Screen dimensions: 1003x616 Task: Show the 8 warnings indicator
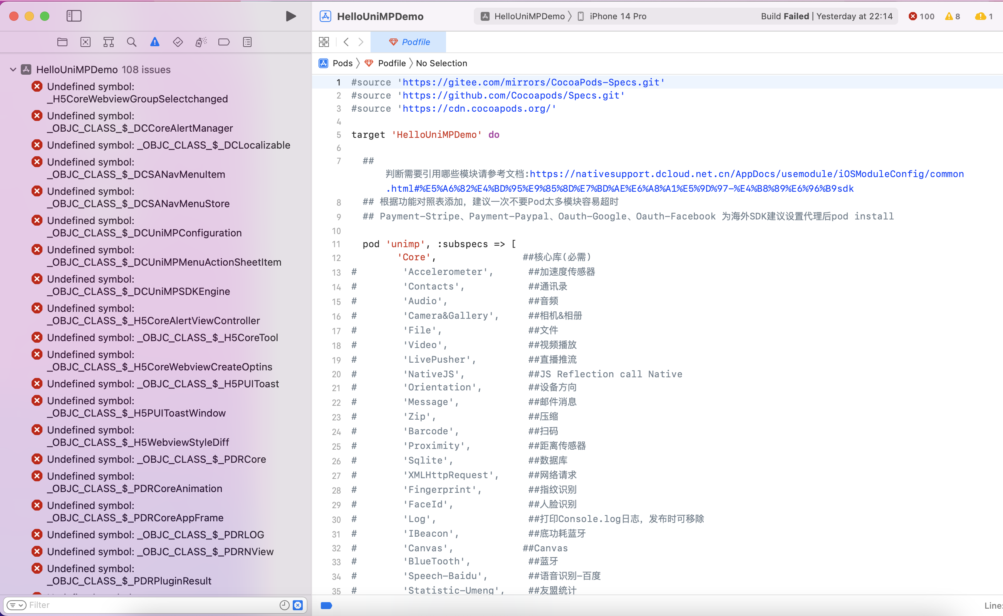953,16
